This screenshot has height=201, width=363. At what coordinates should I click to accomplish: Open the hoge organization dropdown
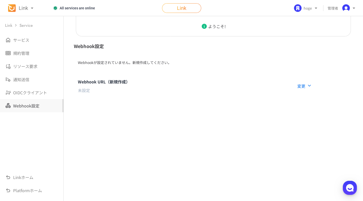[316, 8]
